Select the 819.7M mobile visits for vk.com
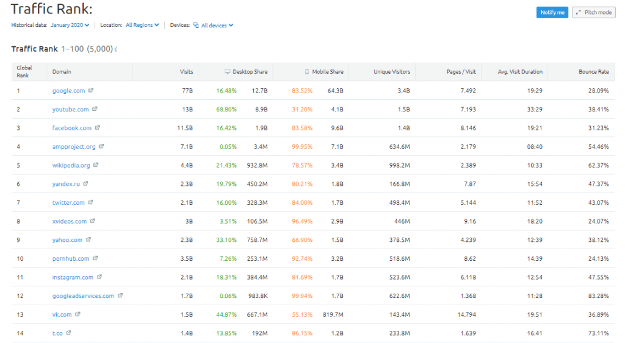This screenshot has height=343, width=625. (x=333, y=315)
